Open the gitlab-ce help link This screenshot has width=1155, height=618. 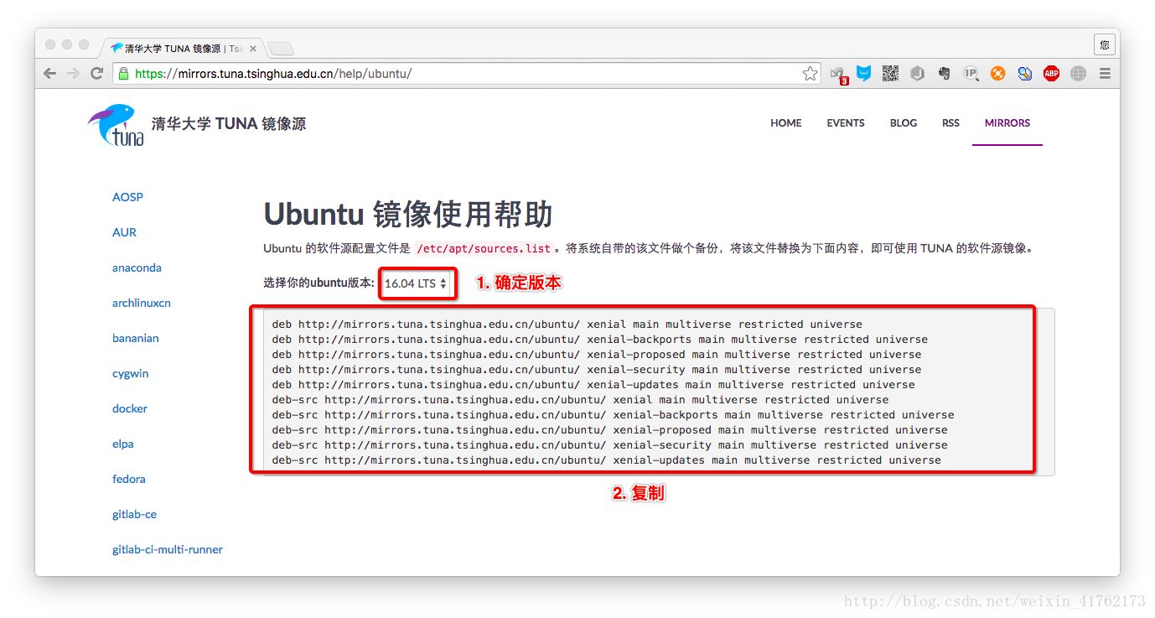click(x=134, y=514)
